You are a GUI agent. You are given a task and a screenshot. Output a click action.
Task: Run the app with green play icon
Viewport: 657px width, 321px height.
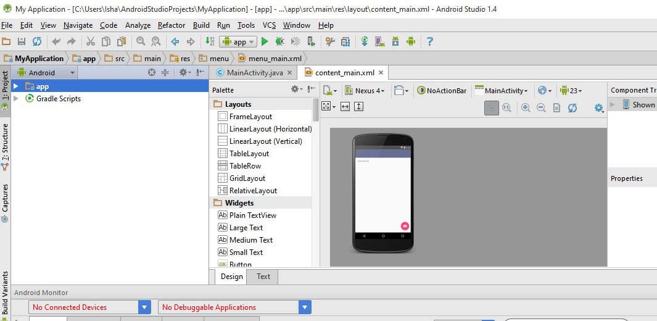[x=265, y=41]
